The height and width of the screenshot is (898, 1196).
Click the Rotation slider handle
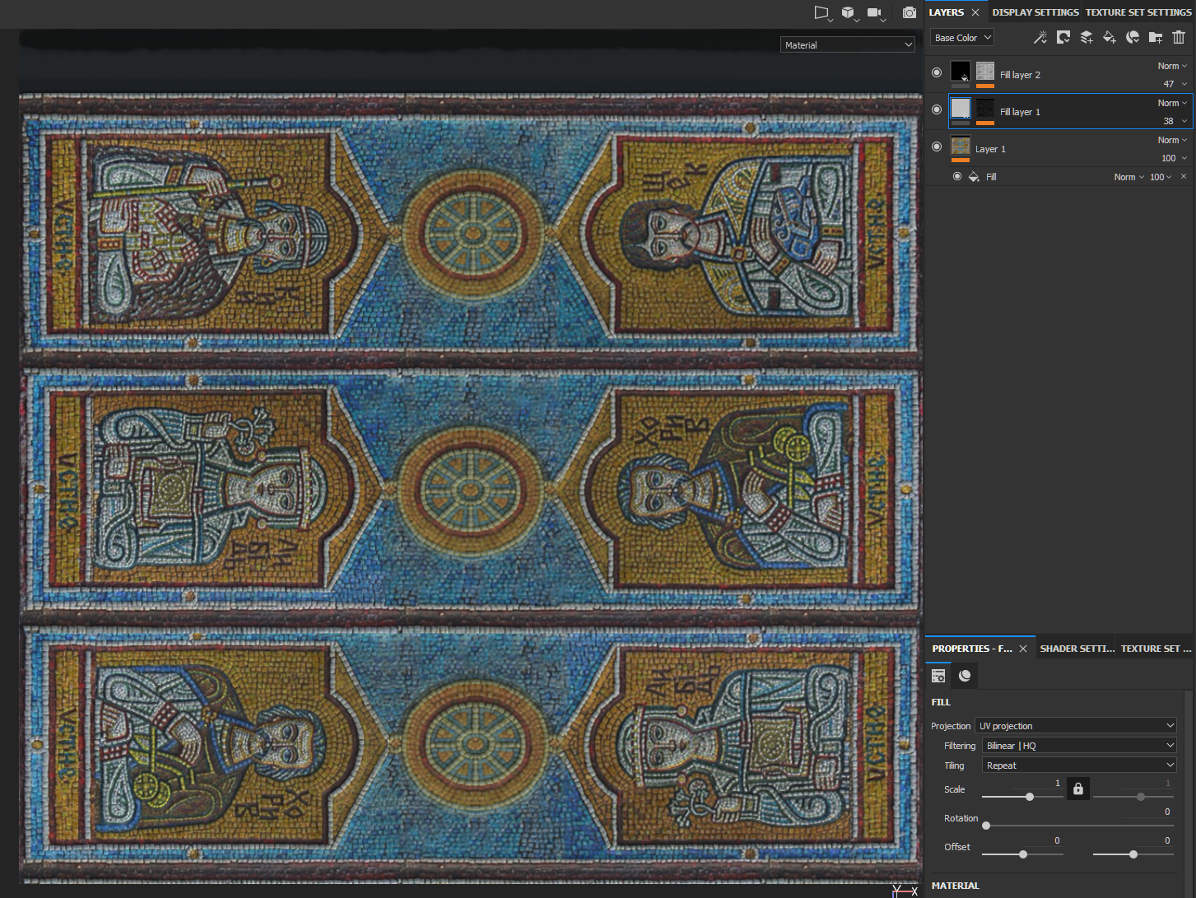[986, 826]
